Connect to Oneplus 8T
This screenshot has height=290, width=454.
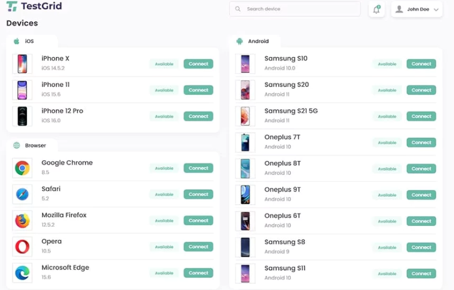point(421,169)
